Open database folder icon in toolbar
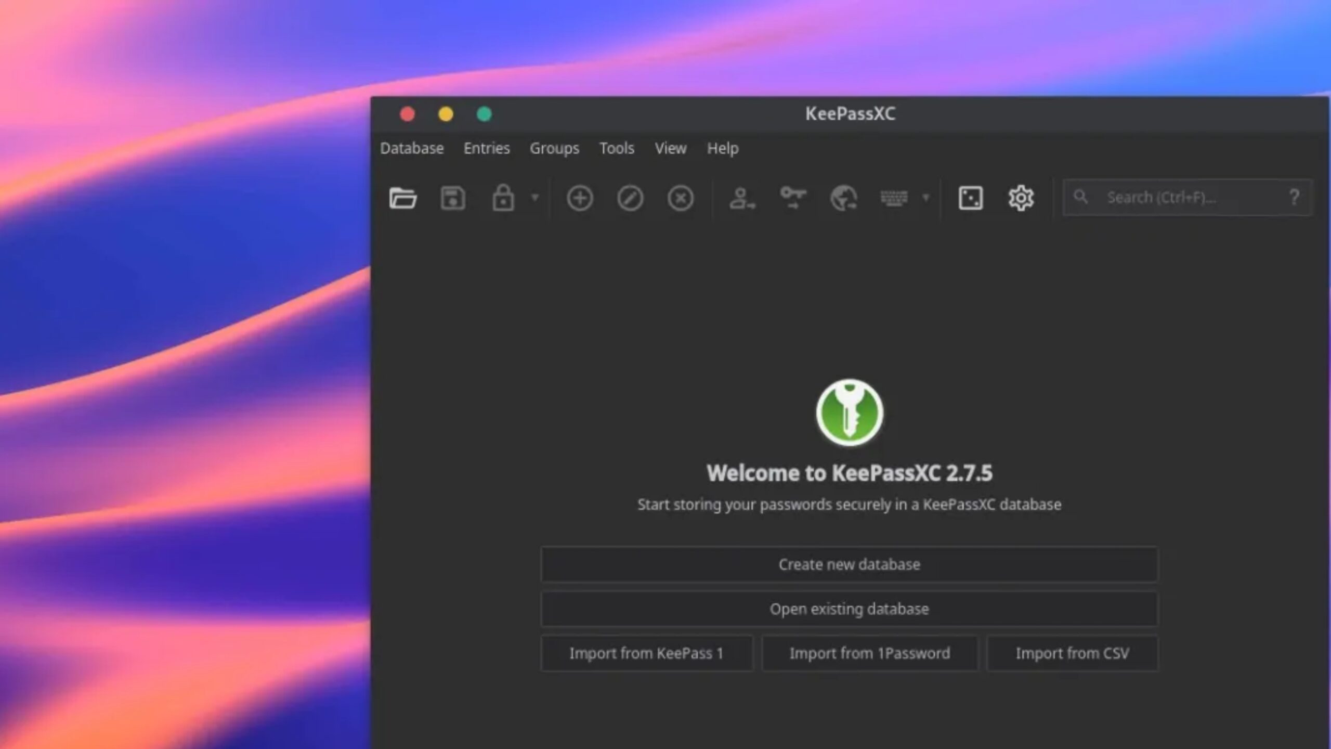Viewport: 1331px width, 749px height. (403, 198)
